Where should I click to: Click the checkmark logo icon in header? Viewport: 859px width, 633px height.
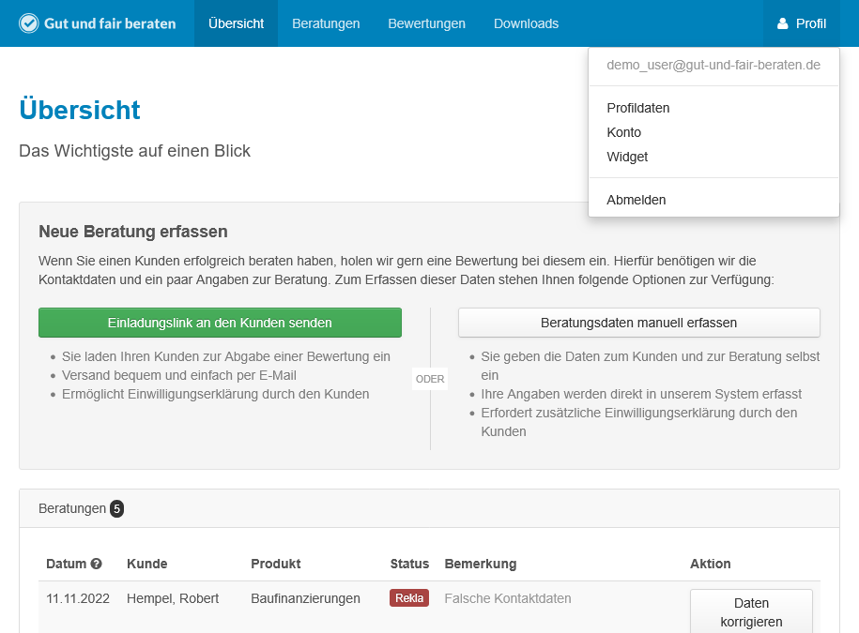pyautogui.click(x=29, y=23)
